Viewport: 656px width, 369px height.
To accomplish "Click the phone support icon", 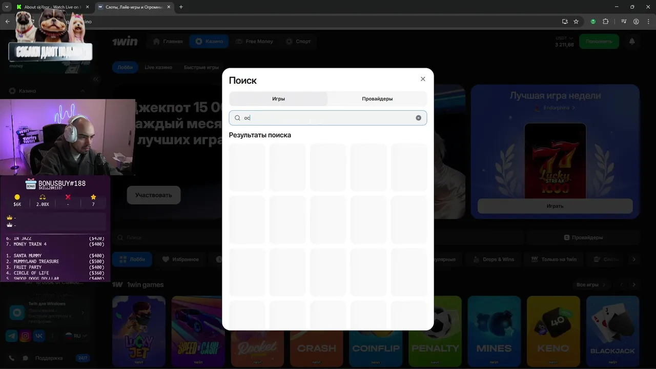I will (11, 358).
